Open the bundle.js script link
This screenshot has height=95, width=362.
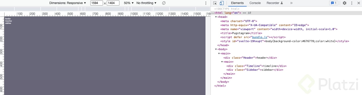(x=260, y=37)
